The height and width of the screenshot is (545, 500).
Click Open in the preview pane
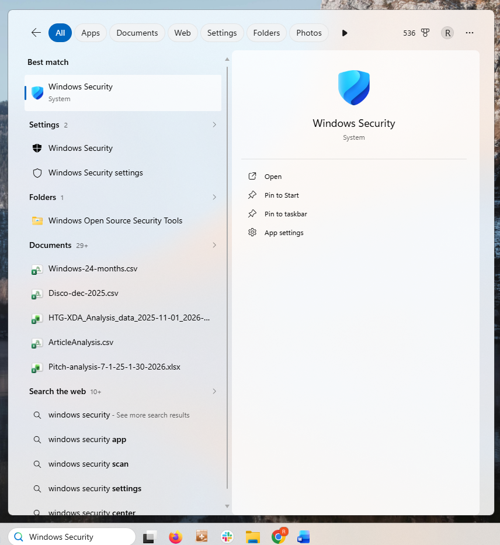(273, 177)
